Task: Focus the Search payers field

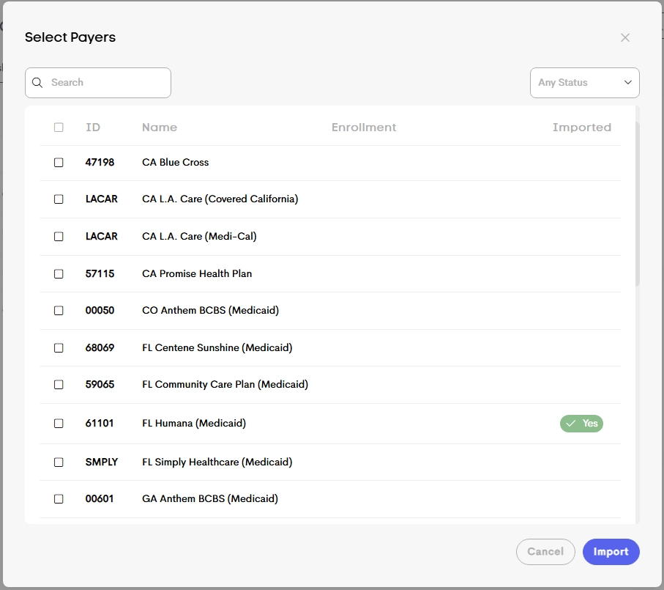Action: [x=98, y=83]
